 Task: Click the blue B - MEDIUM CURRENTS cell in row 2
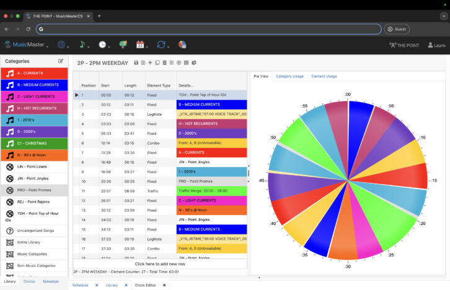tap(211, 104)
